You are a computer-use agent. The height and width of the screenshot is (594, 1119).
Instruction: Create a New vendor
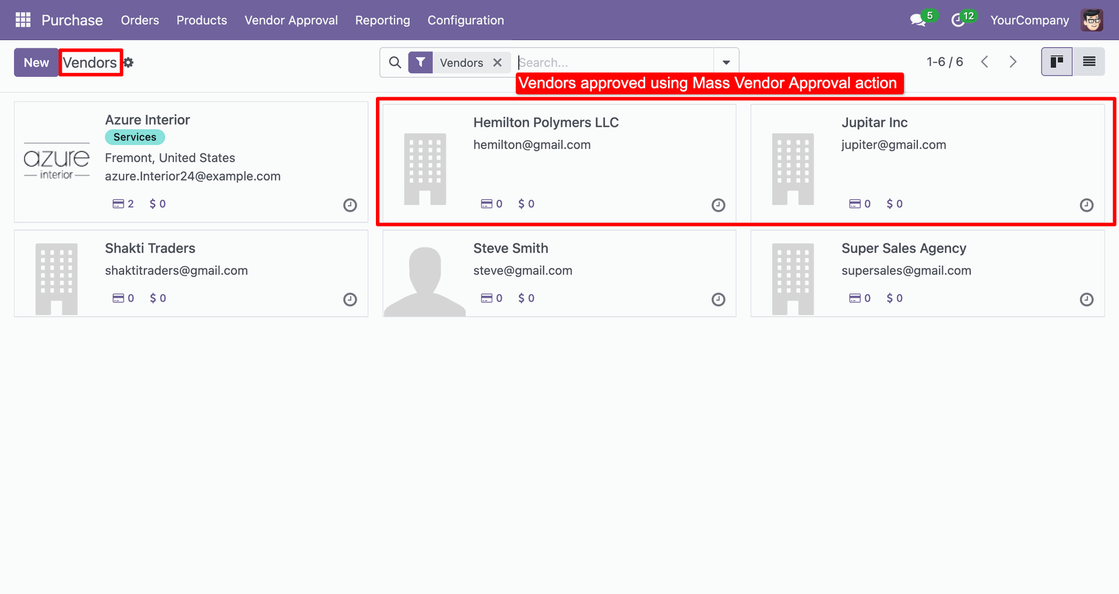(36, 62)
